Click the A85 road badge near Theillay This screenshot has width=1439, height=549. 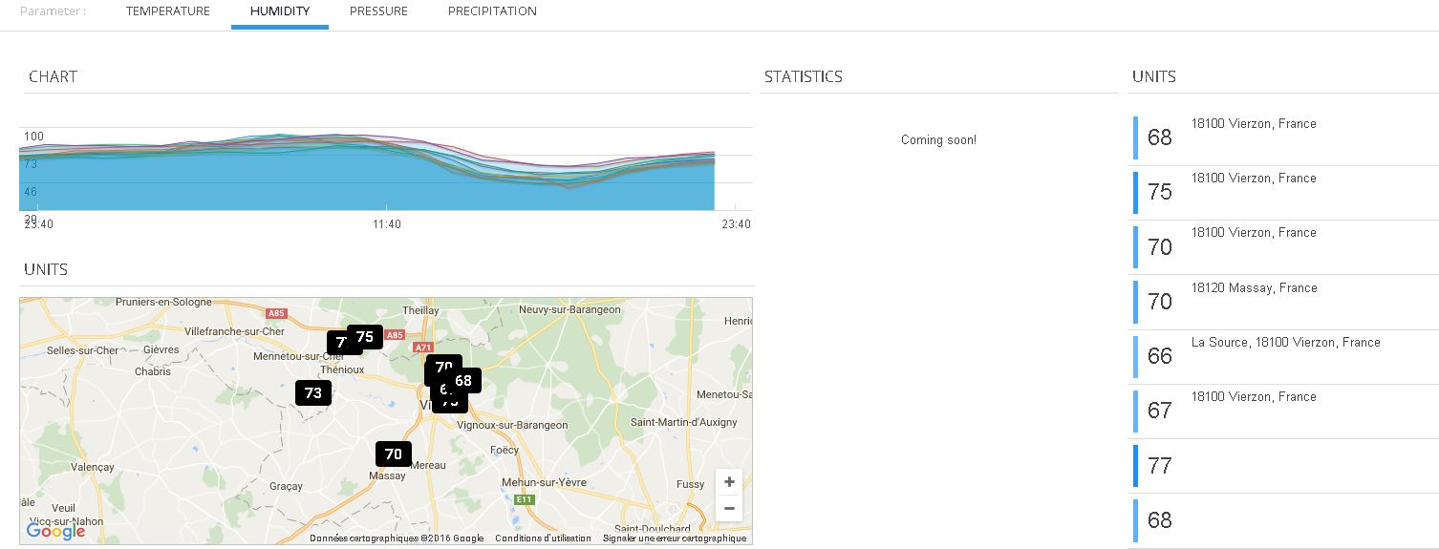[x=396, y=335]
